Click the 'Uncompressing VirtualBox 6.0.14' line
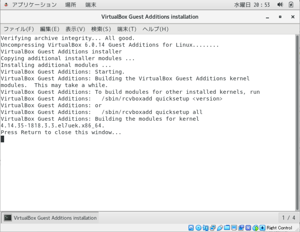300x232 pixels. click(x=109, y=45)
